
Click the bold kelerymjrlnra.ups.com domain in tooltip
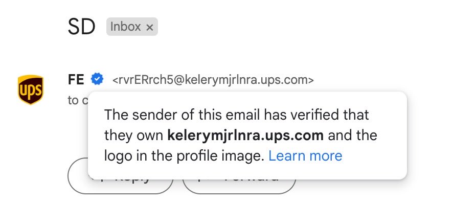point(245,136)
